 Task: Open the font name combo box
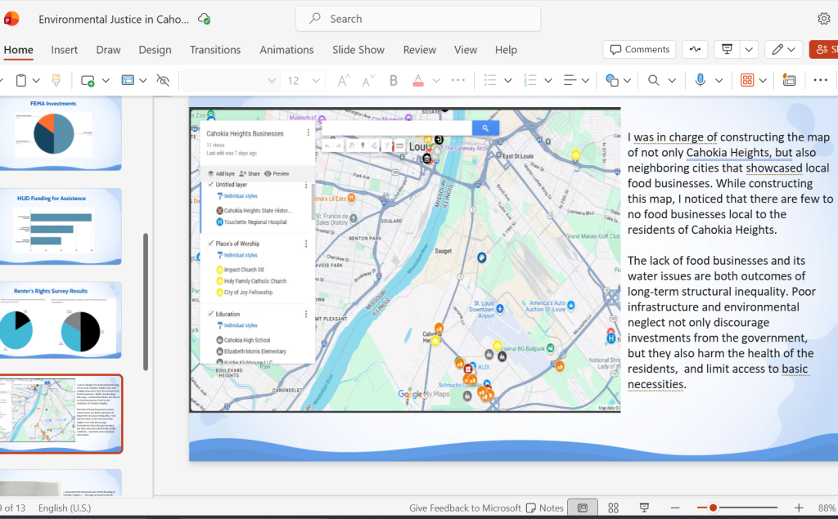[231, 81]
